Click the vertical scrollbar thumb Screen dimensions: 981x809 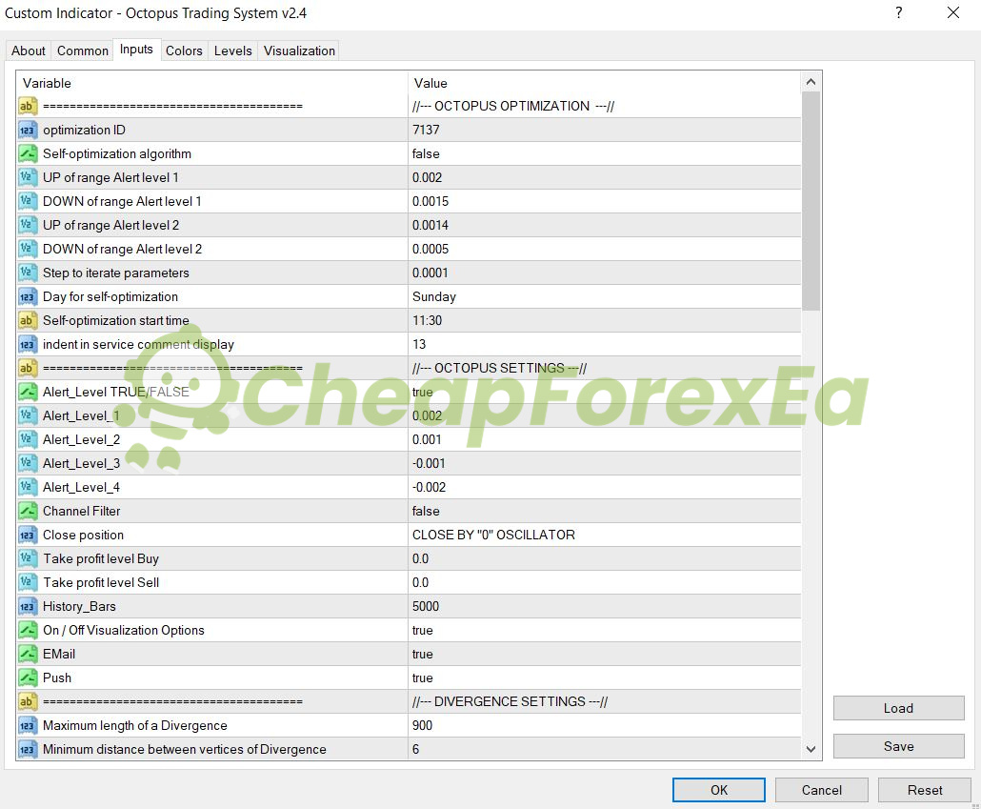[811, 201]
